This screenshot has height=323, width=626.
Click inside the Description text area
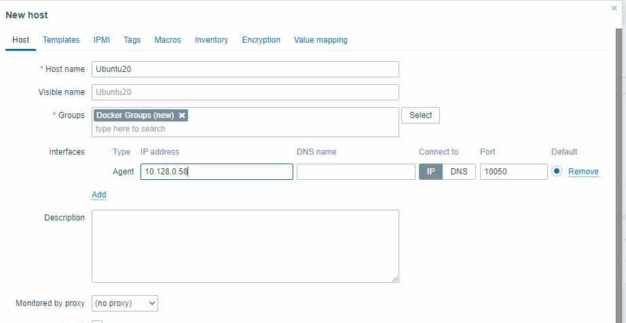(x=245, y=246)
